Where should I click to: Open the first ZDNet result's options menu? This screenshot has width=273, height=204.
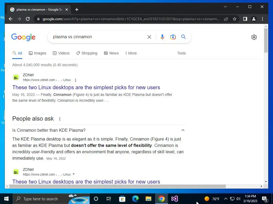pos(75,80)
